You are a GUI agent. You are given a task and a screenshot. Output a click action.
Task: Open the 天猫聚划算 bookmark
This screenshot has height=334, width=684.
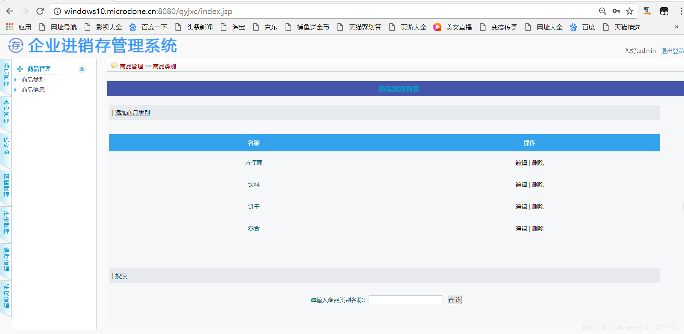(x=359, y=27)
